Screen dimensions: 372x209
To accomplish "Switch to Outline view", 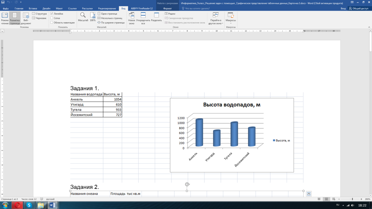I will (x=39, y=14).
